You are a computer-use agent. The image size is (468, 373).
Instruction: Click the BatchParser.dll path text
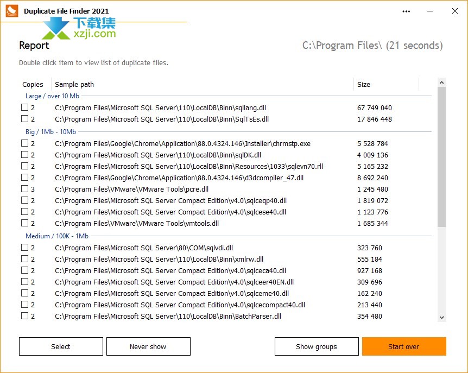point(168,316)
